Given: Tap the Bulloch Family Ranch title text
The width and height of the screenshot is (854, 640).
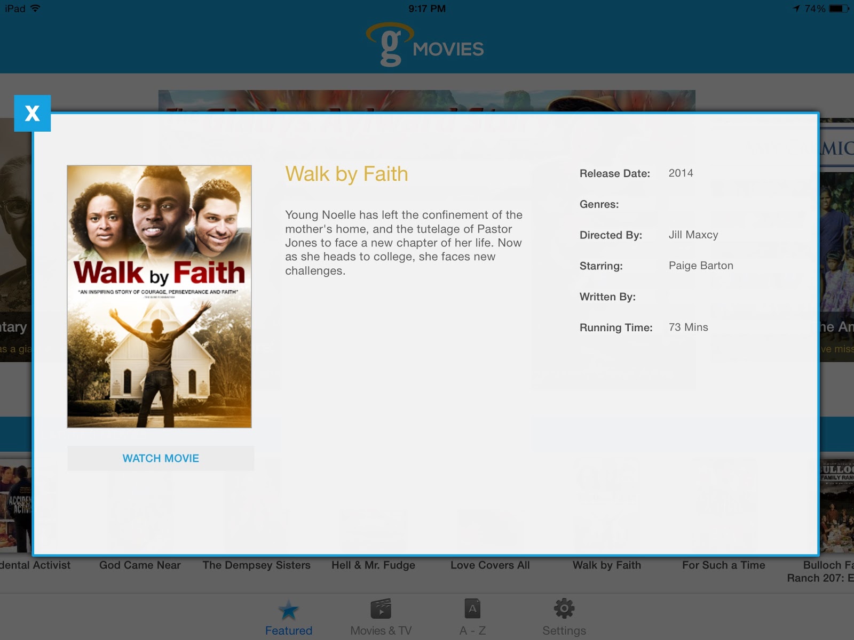Looking at the screenshot, I should pyautogui.click(x=821, y=572).
